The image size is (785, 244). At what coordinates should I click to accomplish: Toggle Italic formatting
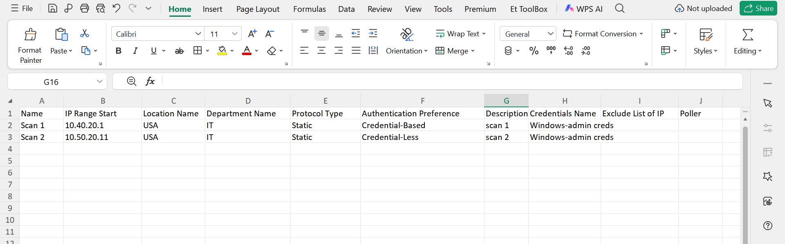click(135, 51)
